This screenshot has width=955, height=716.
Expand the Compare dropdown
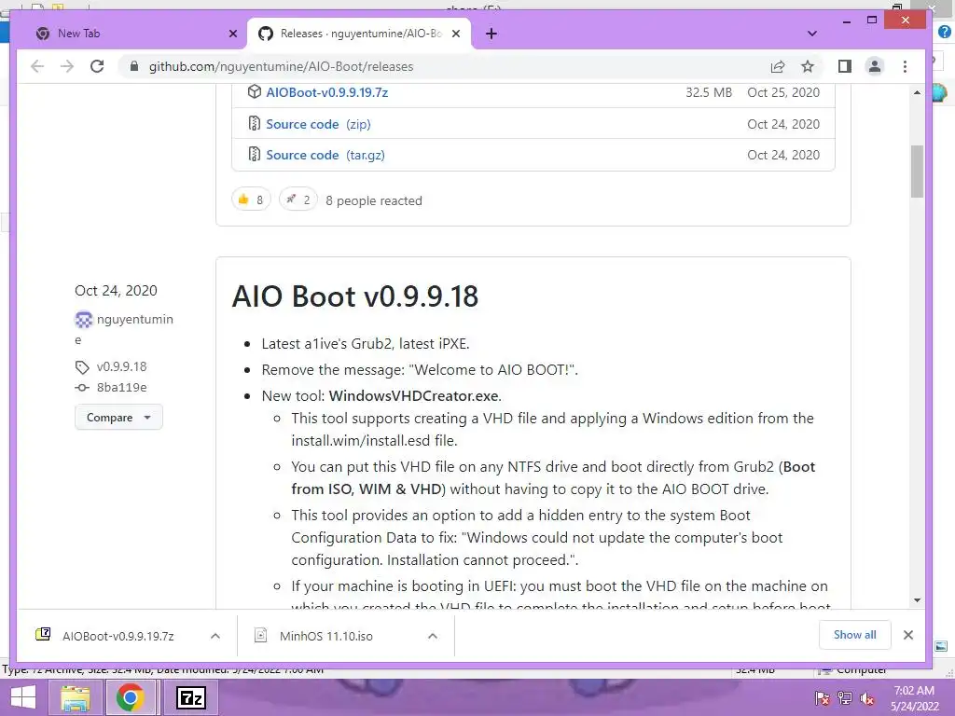pos(118,417)
